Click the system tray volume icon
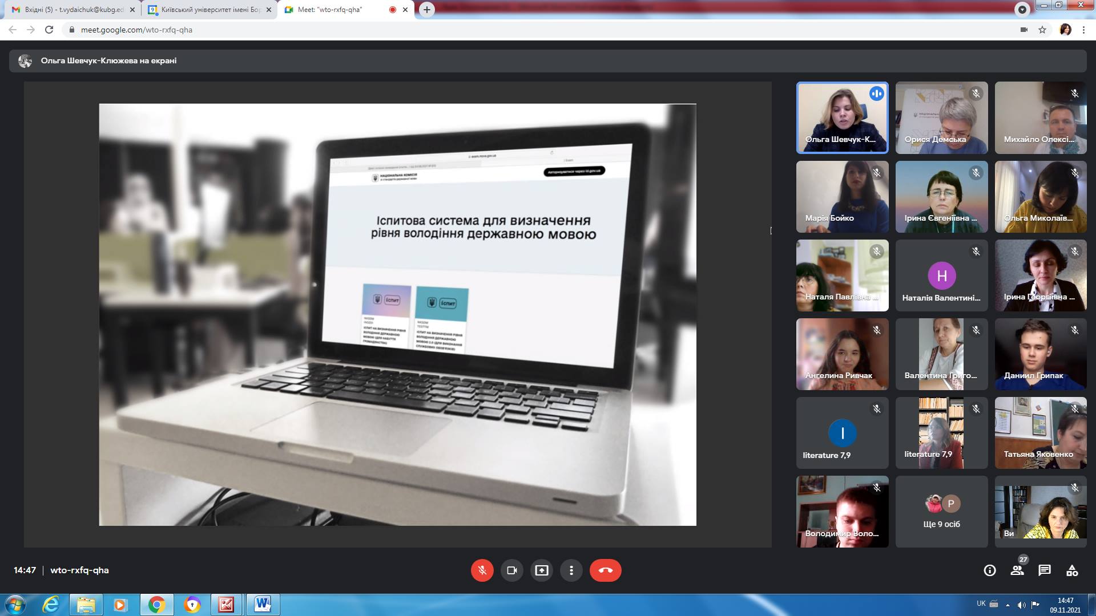The image size is (1096, 616). (x=1021, y=605)
